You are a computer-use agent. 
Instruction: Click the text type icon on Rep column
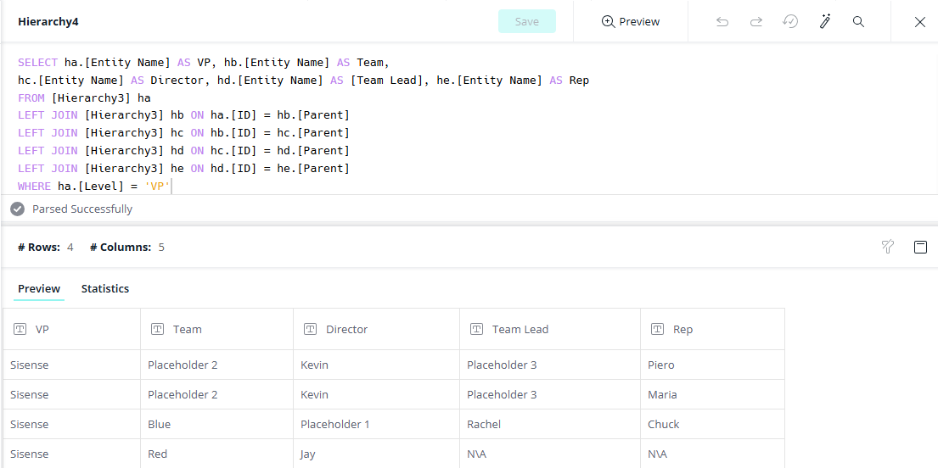(x=658, y=329)
